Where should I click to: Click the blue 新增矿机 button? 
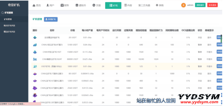coord(51,19)
